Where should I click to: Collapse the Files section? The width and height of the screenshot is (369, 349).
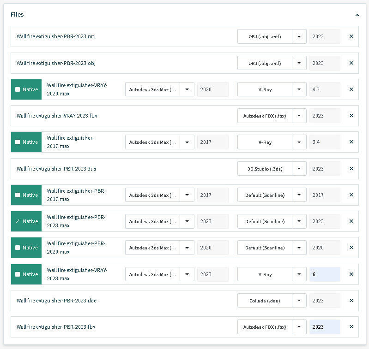pos(357,15)
